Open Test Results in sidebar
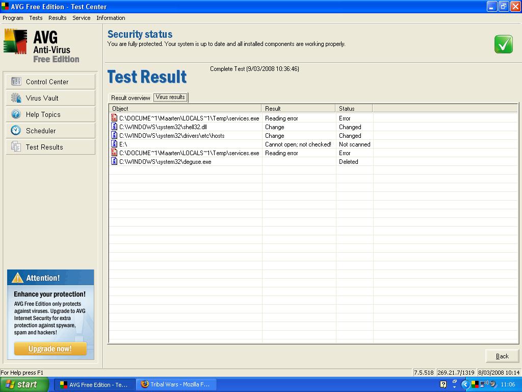 click(x=50, y=147)
